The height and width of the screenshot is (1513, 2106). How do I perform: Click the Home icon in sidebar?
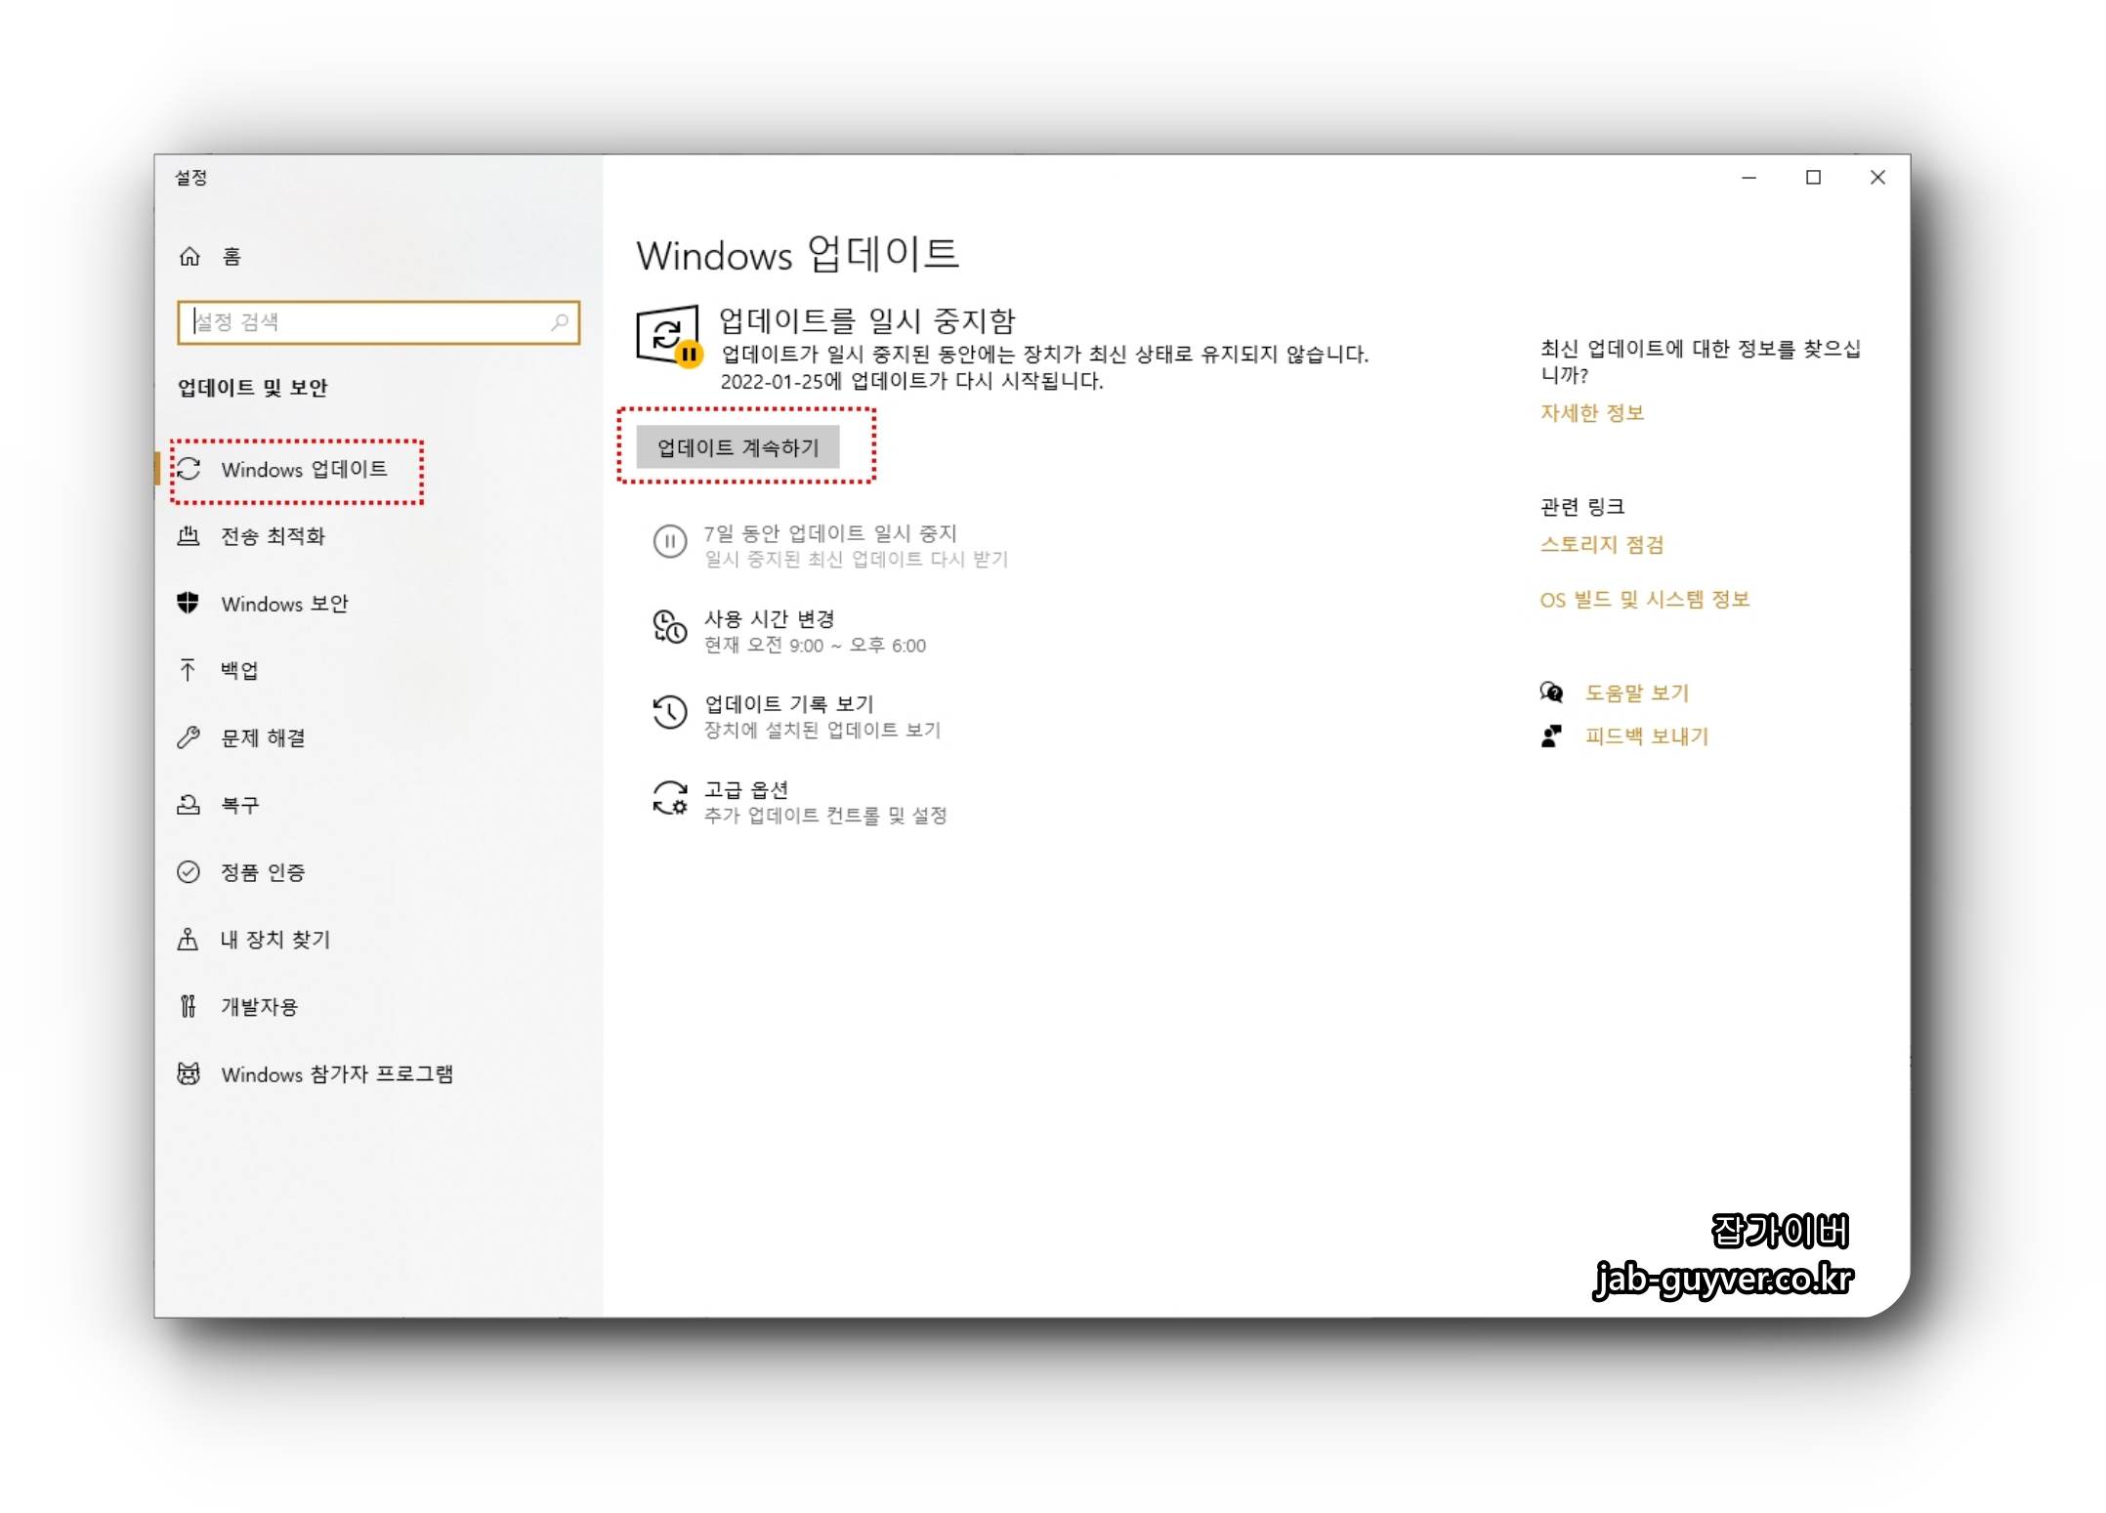click(190, 256)
